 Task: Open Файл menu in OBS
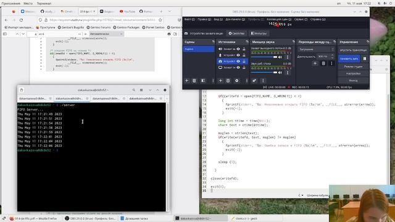pos(189,19)
